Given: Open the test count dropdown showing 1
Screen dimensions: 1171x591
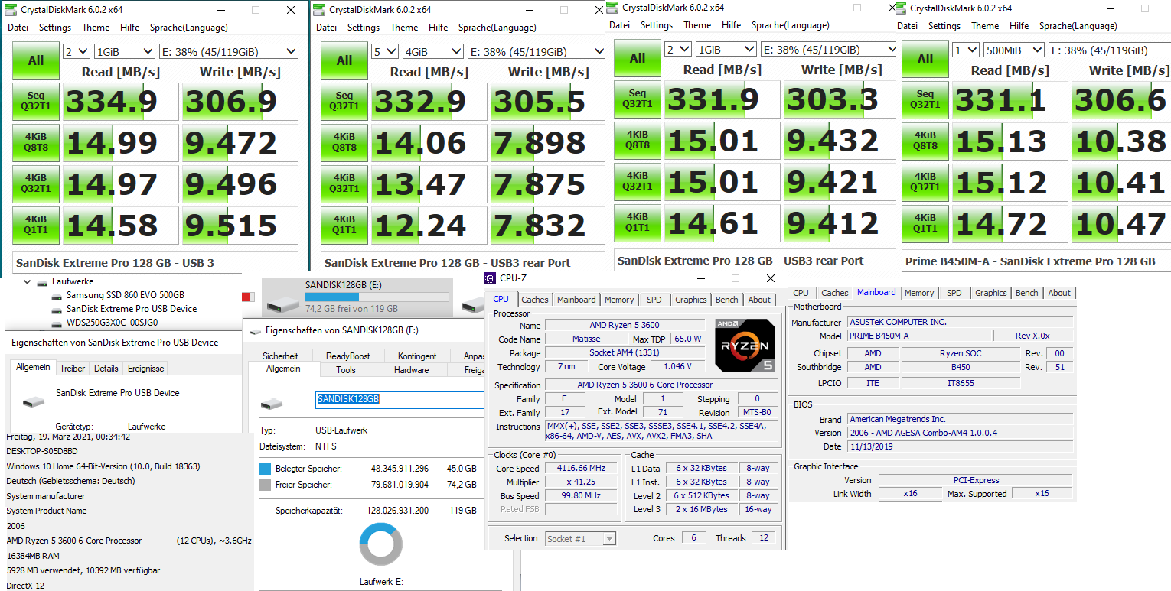Looking at the screenshot, I should pyautogui.click(x=966, y=50).
